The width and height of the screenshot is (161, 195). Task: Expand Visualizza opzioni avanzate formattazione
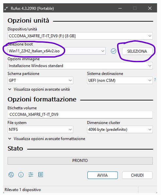click(47, 138)
